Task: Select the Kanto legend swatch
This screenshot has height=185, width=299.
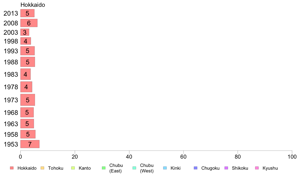Action: (73, 168)
